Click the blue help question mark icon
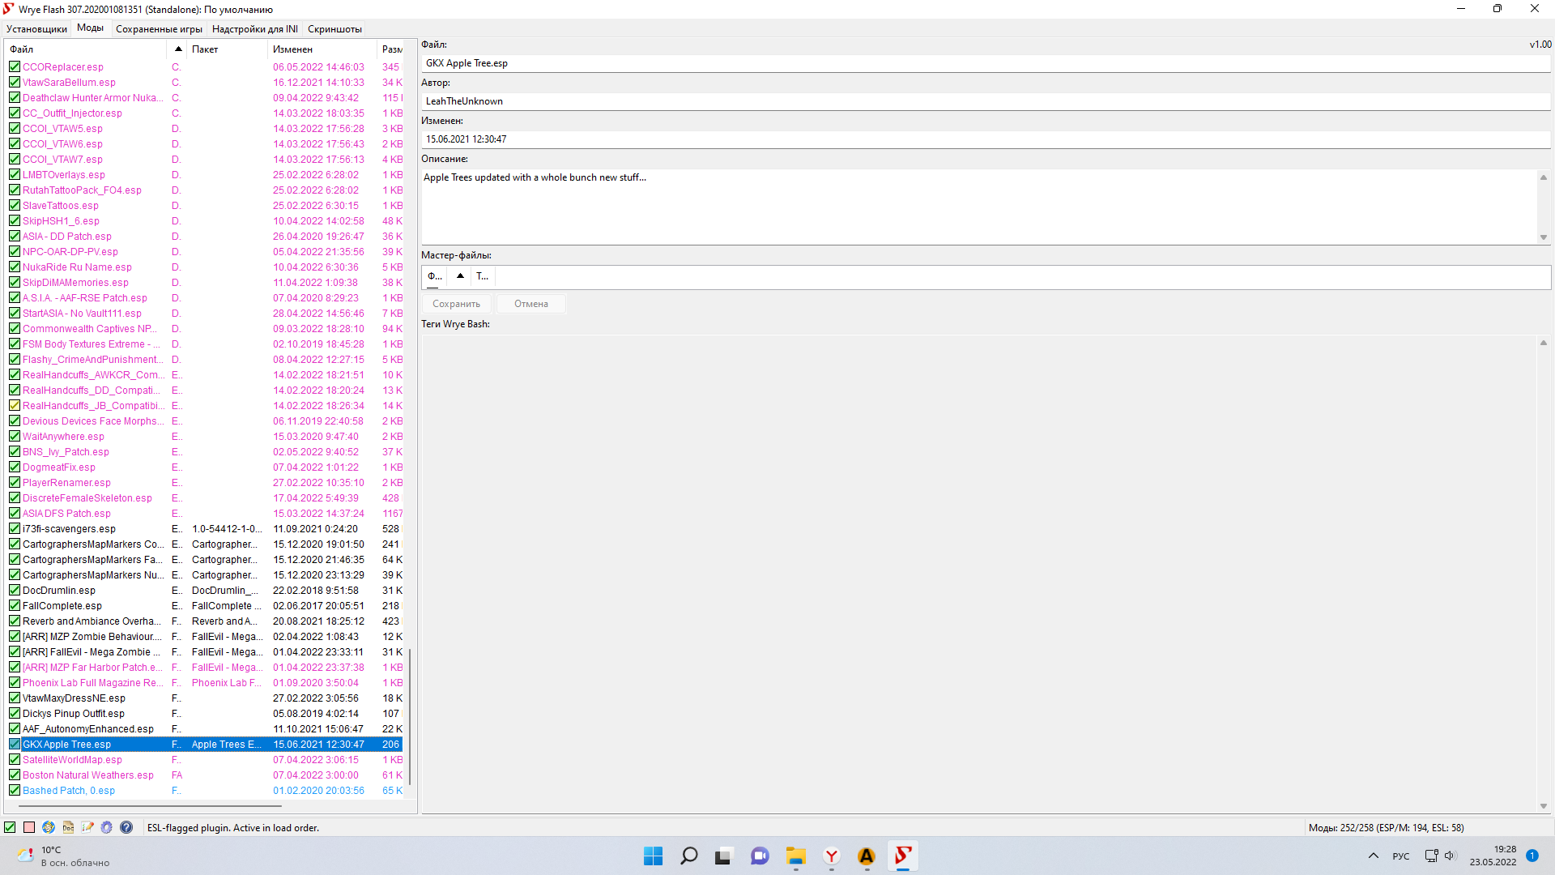This screenshot has width=1555, height=875. (126, 827)
